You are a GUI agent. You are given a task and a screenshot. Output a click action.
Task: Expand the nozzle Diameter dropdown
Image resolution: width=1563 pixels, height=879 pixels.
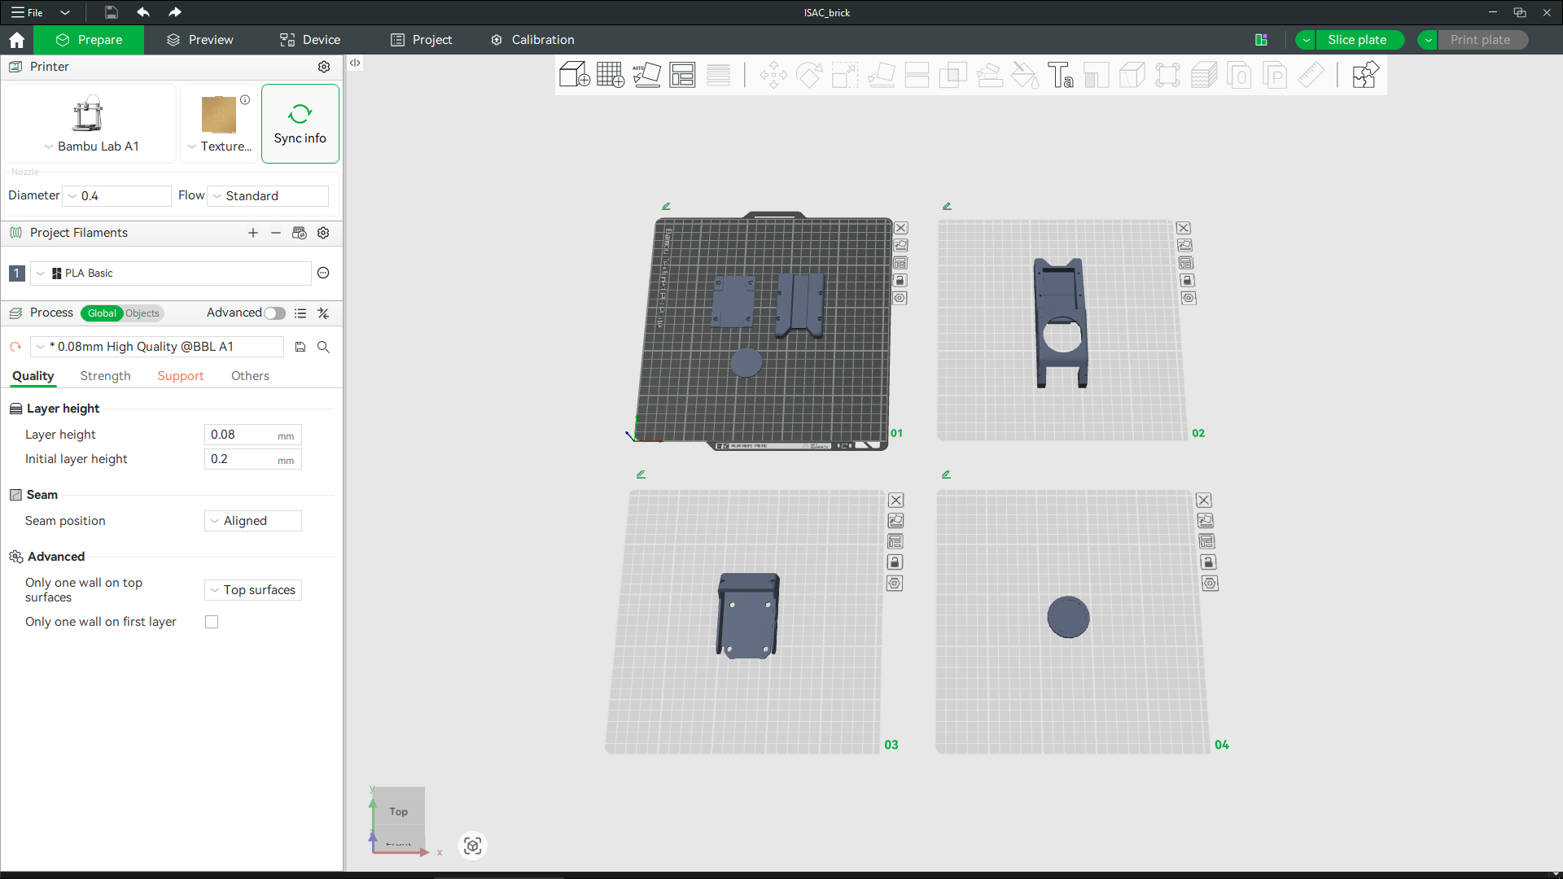(x=119, y=196)
